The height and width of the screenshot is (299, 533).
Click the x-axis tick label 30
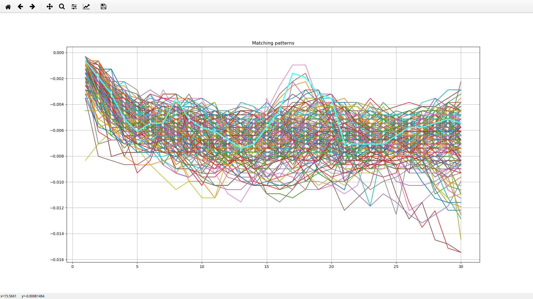click(461, 267)
